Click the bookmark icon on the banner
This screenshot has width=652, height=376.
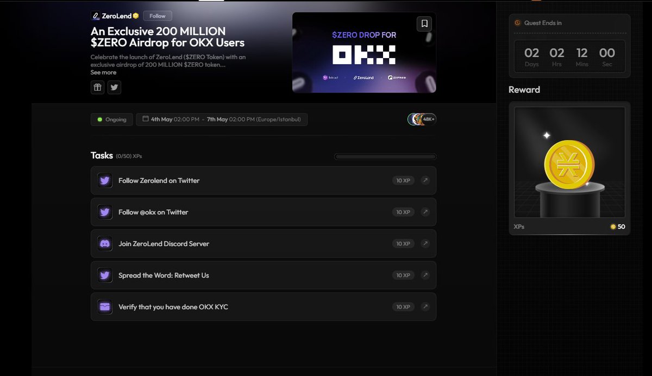click(x=424, y=23)
